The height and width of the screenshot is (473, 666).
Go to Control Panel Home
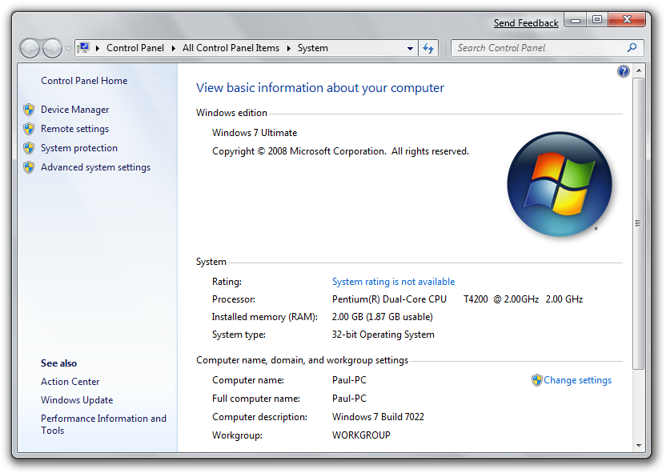(84, 81)
